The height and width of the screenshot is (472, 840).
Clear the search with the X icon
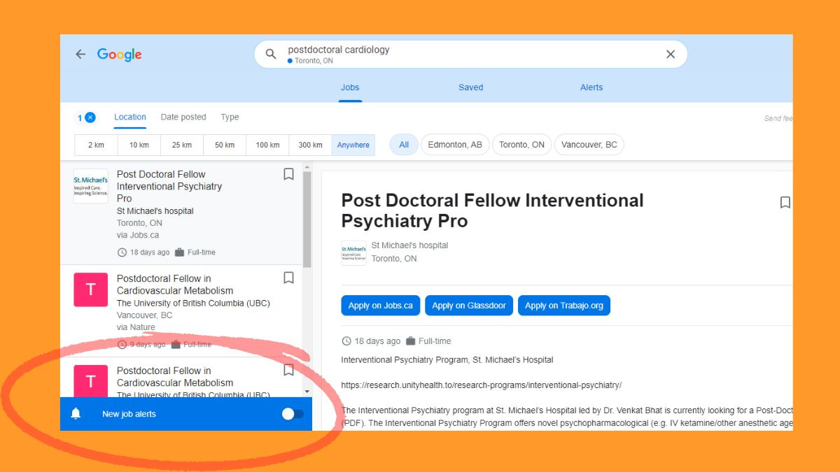(x=671, y=54)
